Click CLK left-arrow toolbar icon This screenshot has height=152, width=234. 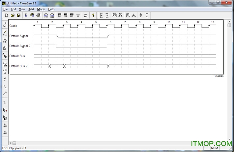[101, 15]
